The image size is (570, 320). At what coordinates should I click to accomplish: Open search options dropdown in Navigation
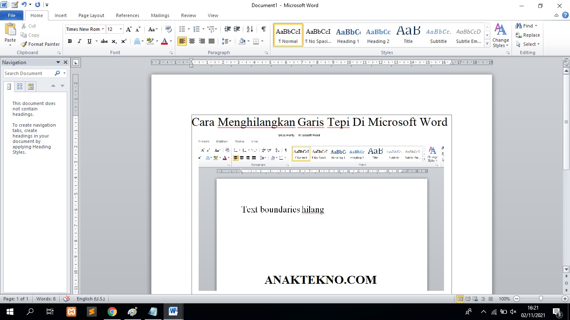point(64,73)
